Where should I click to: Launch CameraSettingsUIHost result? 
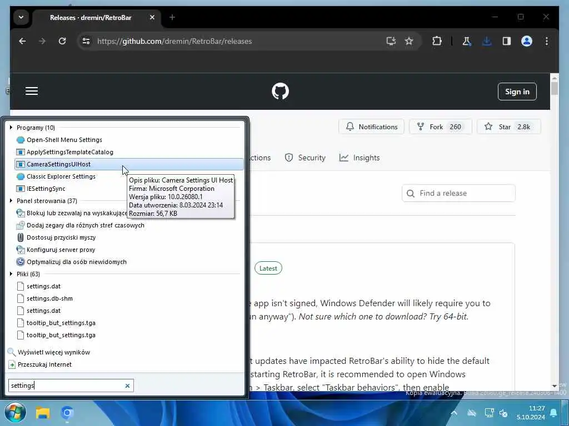click(x=129, y=164)
